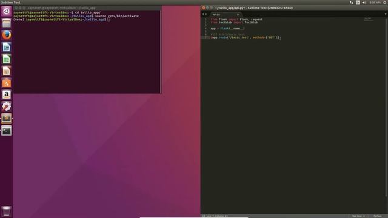Open the Ubuntu Dash search launcher
This screenshot has height=218, width=388.
tap(7, 11)
